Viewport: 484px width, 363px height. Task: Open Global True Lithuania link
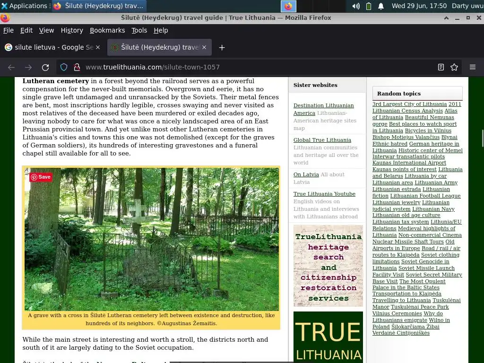[322, 140]
